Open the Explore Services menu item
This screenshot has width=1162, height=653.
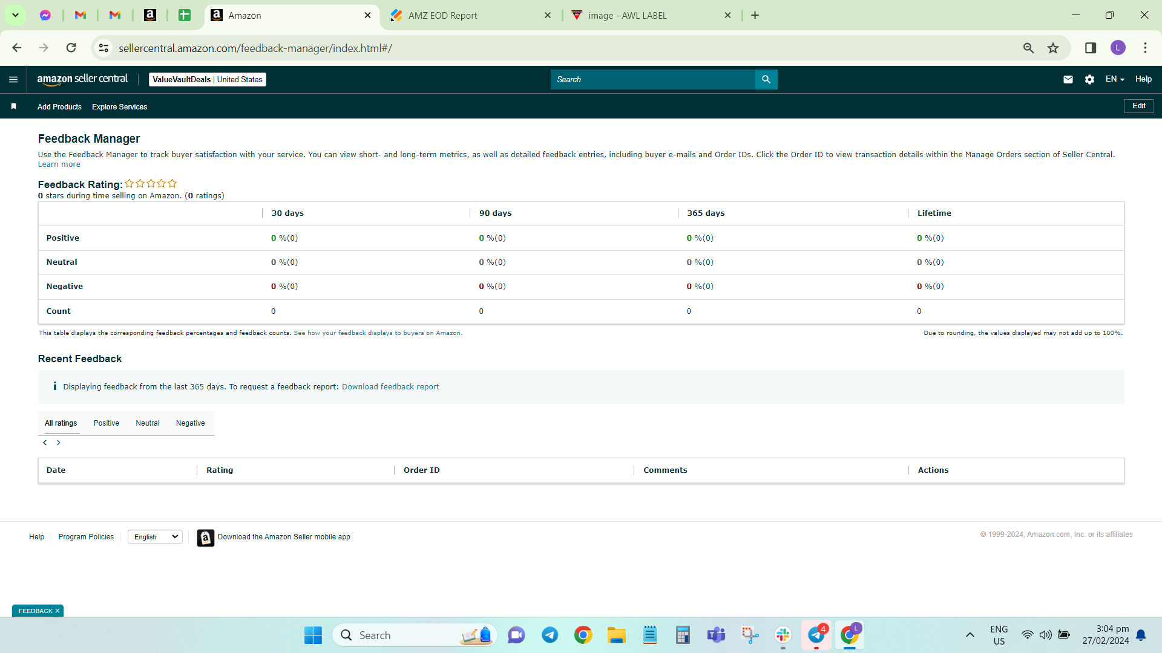click(x=120, y=107)
